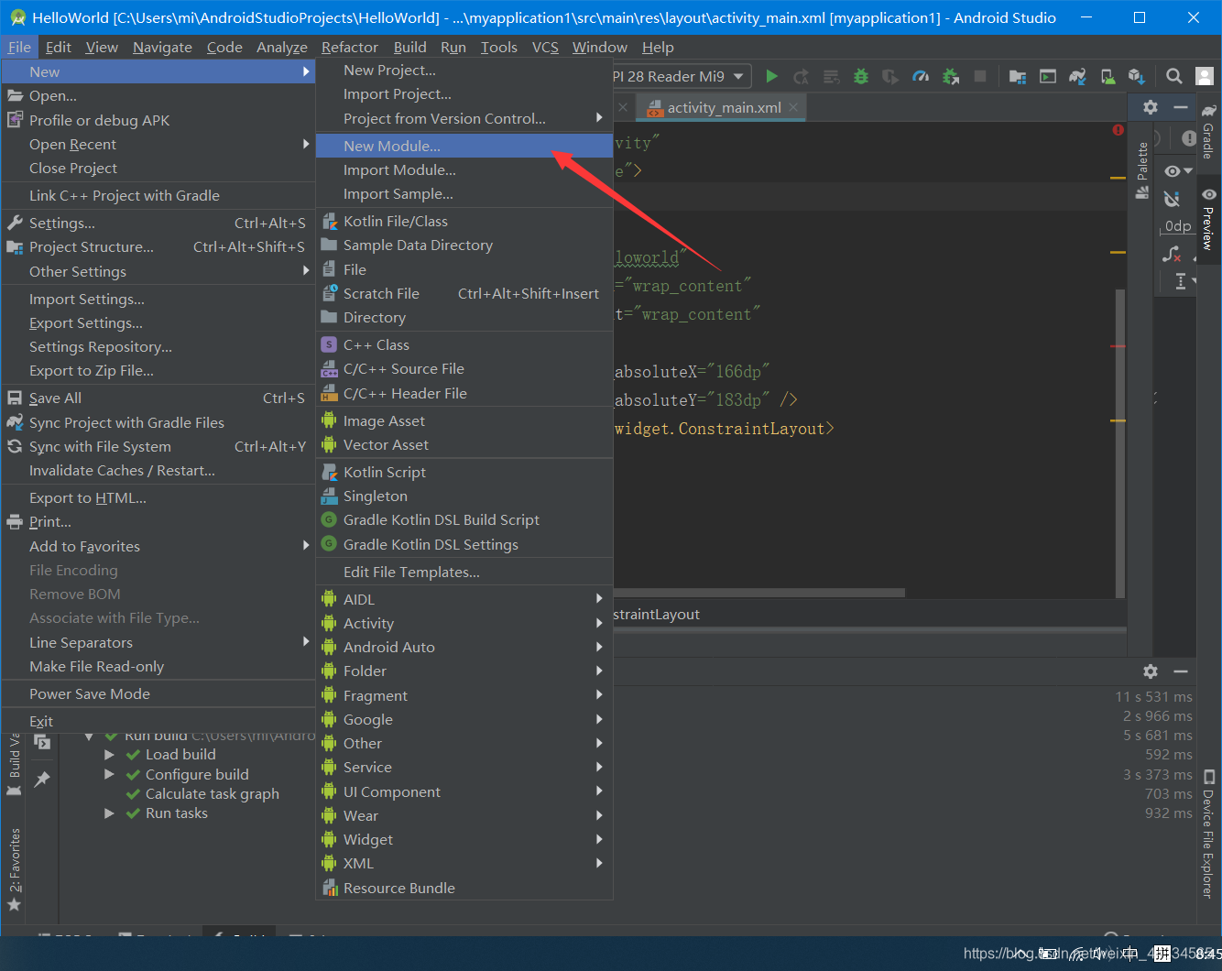Toggle the Palette side panel
Image resolution: width=1222 pixels, height=971 pixels.
click(x=1142, y=170)
